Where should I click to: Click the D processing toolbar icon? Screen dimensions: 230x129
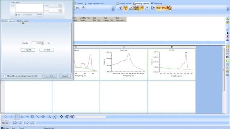[x=78, y=8]
